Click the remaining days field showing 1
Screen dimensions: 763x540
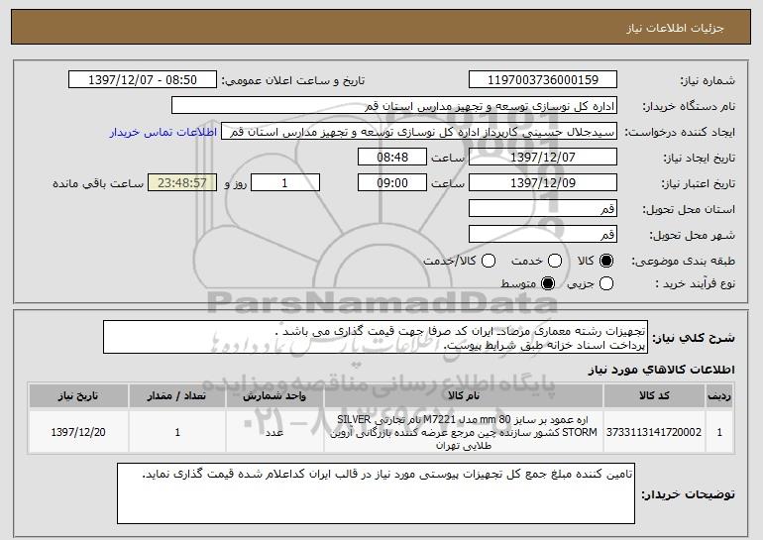pyautogui.click(x=285, y=183)
